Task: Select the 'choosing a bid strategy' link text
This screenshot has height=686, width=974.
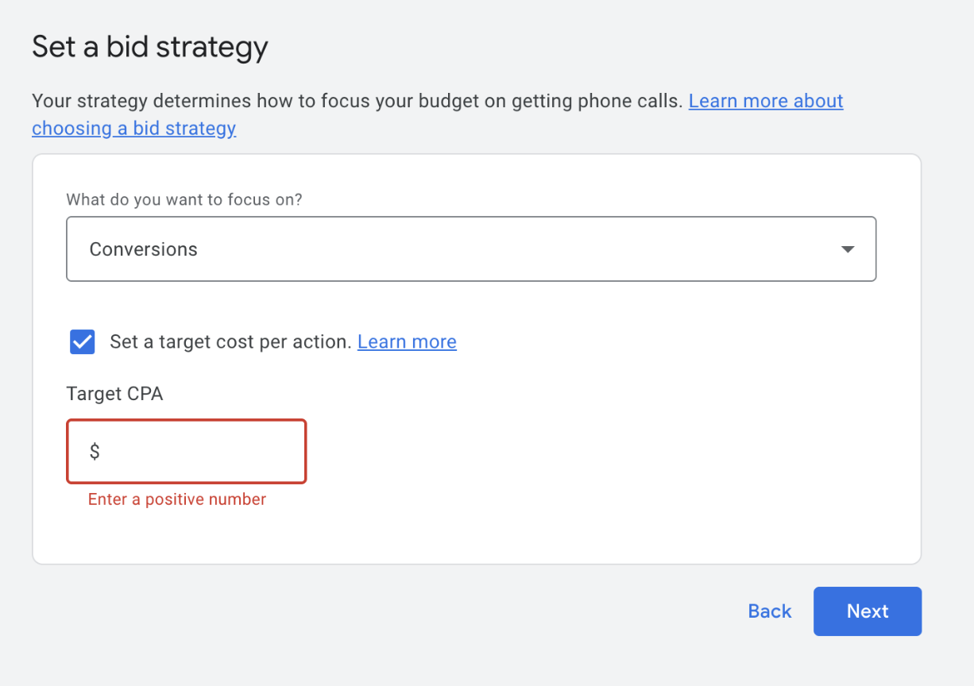Action: (x=133, y=129)
